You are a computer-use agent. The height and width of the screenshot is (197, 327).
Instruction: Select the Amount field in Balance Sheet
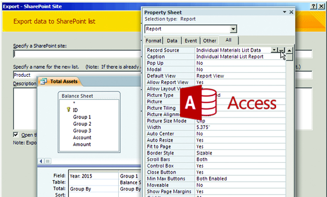(82, 144)
